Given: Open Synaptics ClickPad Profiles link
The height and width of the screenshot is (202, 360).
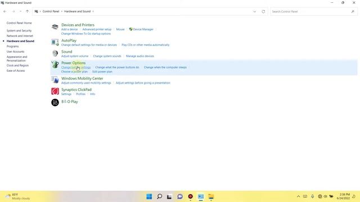Looking at the screenshot, I should (80, 94).
